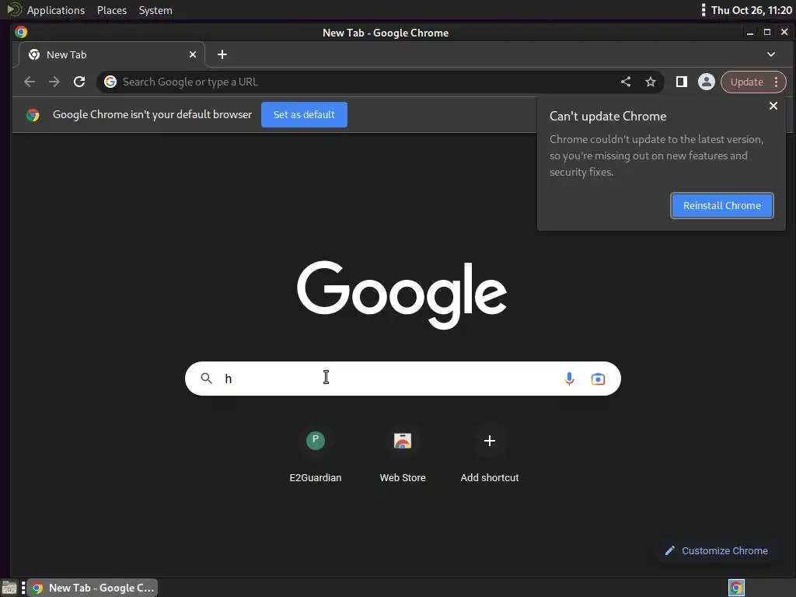The height and width of the screenshot is (597, 796).
Task: Click Customize Chrome
Action: coord(717,551)
